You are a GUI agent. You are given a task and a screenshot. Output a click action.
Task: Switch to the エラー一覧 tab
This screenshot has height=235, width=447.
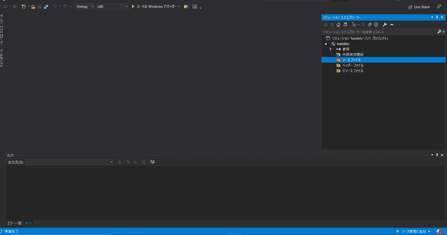(x=15, y=223)
